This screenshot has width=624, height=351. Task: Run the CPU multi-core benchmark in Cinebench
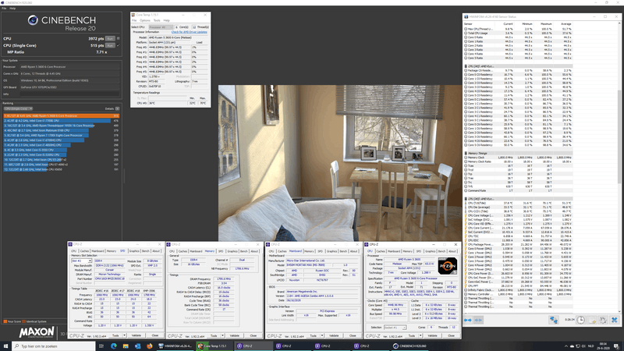click(110, 38)
